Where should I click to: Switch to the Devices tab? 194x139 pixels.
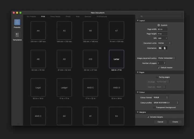88,16
